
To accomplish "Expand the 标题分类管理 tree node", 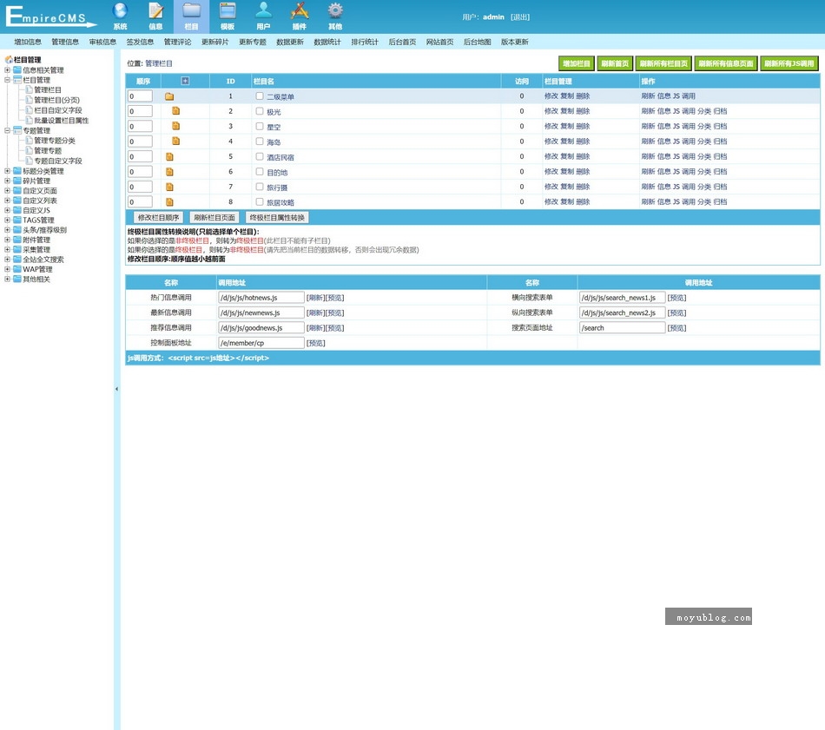I will tap(7, 171).
